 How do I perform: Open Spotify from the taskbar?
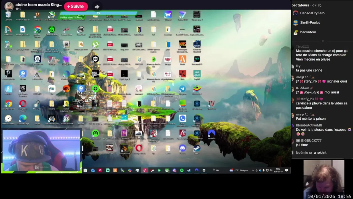(182, 170)
